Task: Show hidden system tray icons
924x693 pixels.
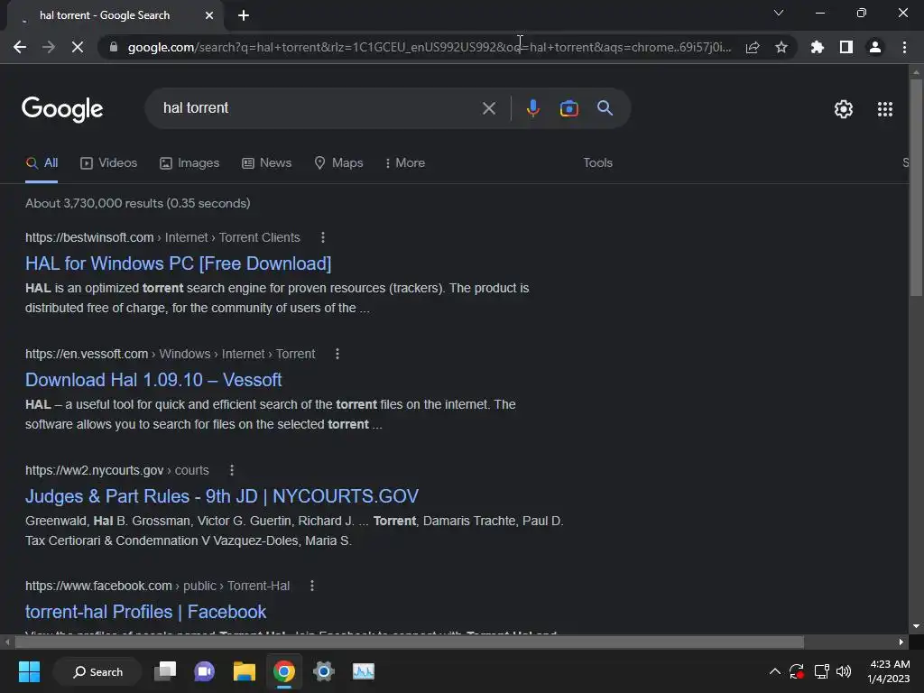Action: (775, 671)
